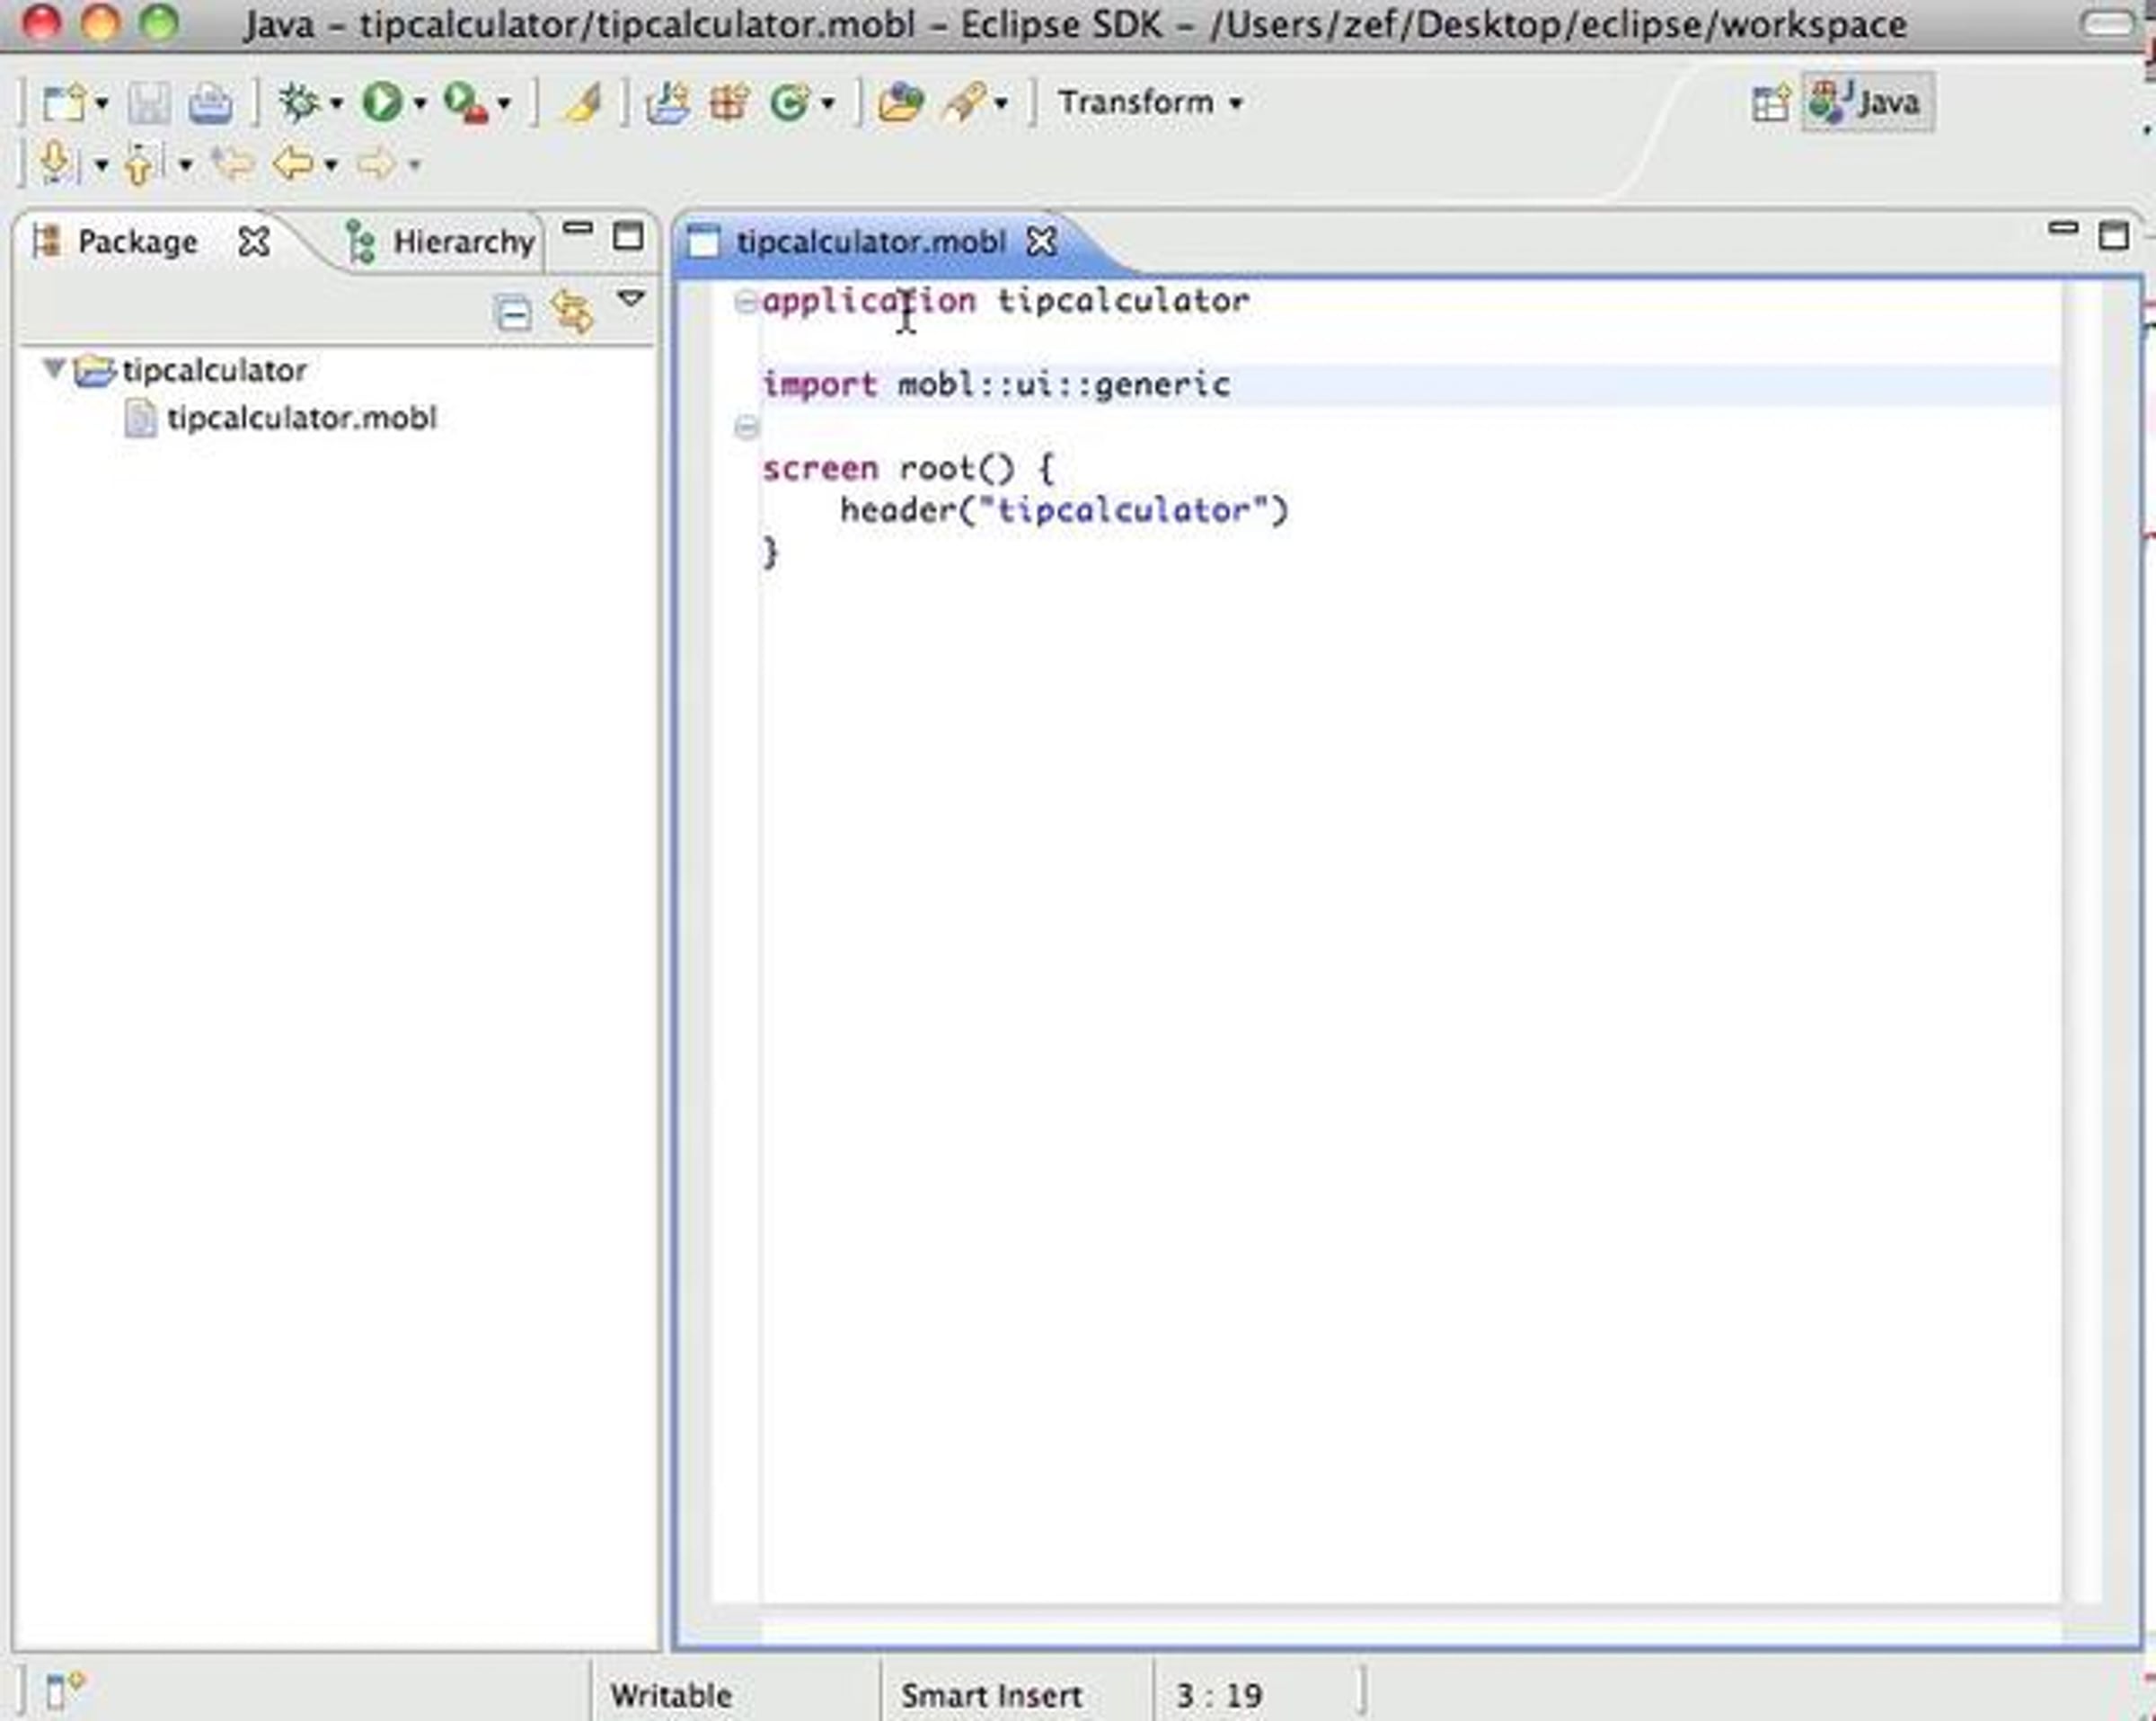Maximize the Package Explorer panel
Image resolution: width=2156 pixels, height=1721 pixels.
[x=628, y=236]
